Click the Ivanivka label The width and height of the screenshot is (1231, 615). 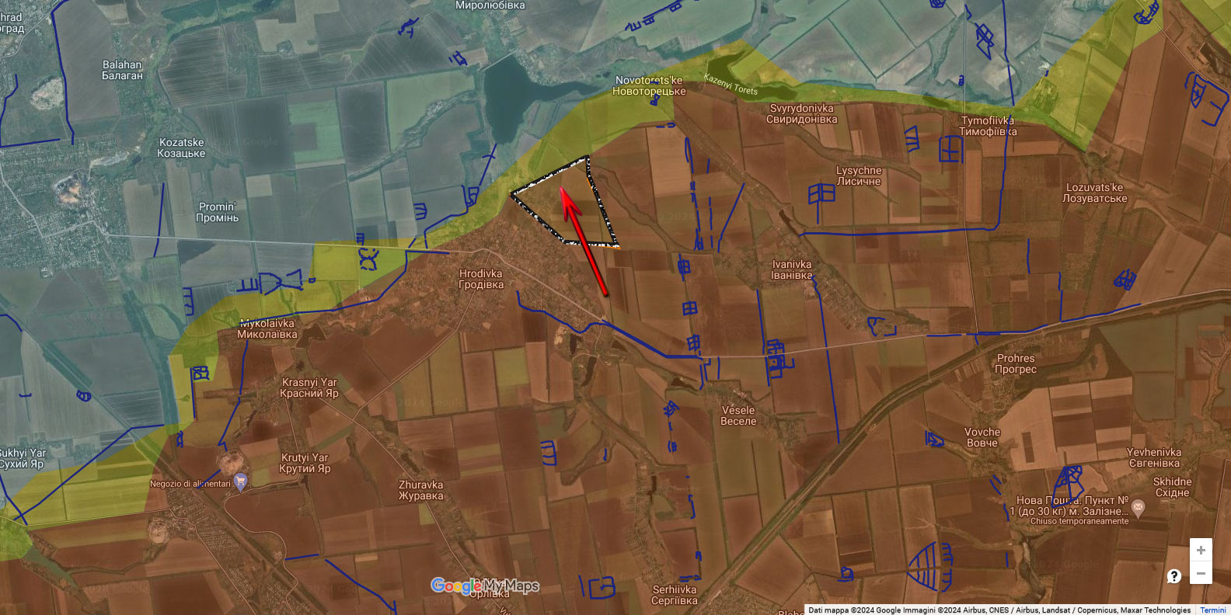791,269
